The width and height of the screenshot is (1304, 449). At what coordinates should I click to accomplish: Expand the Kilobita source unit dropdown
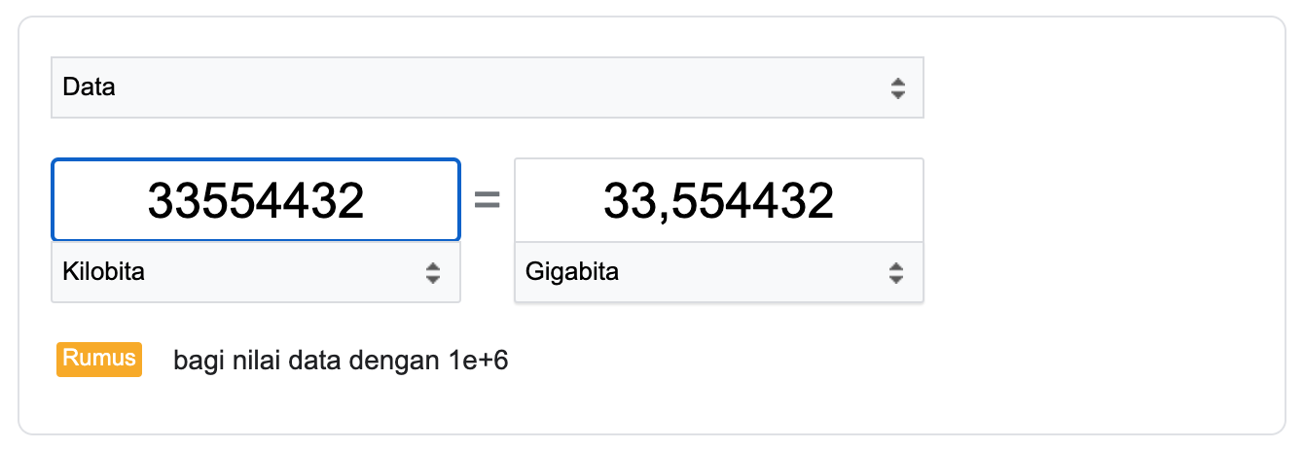255,272
